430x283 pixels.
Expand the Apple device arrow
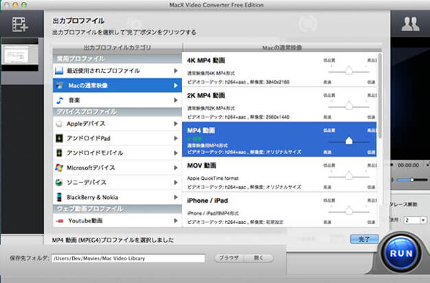pos(176,124)
